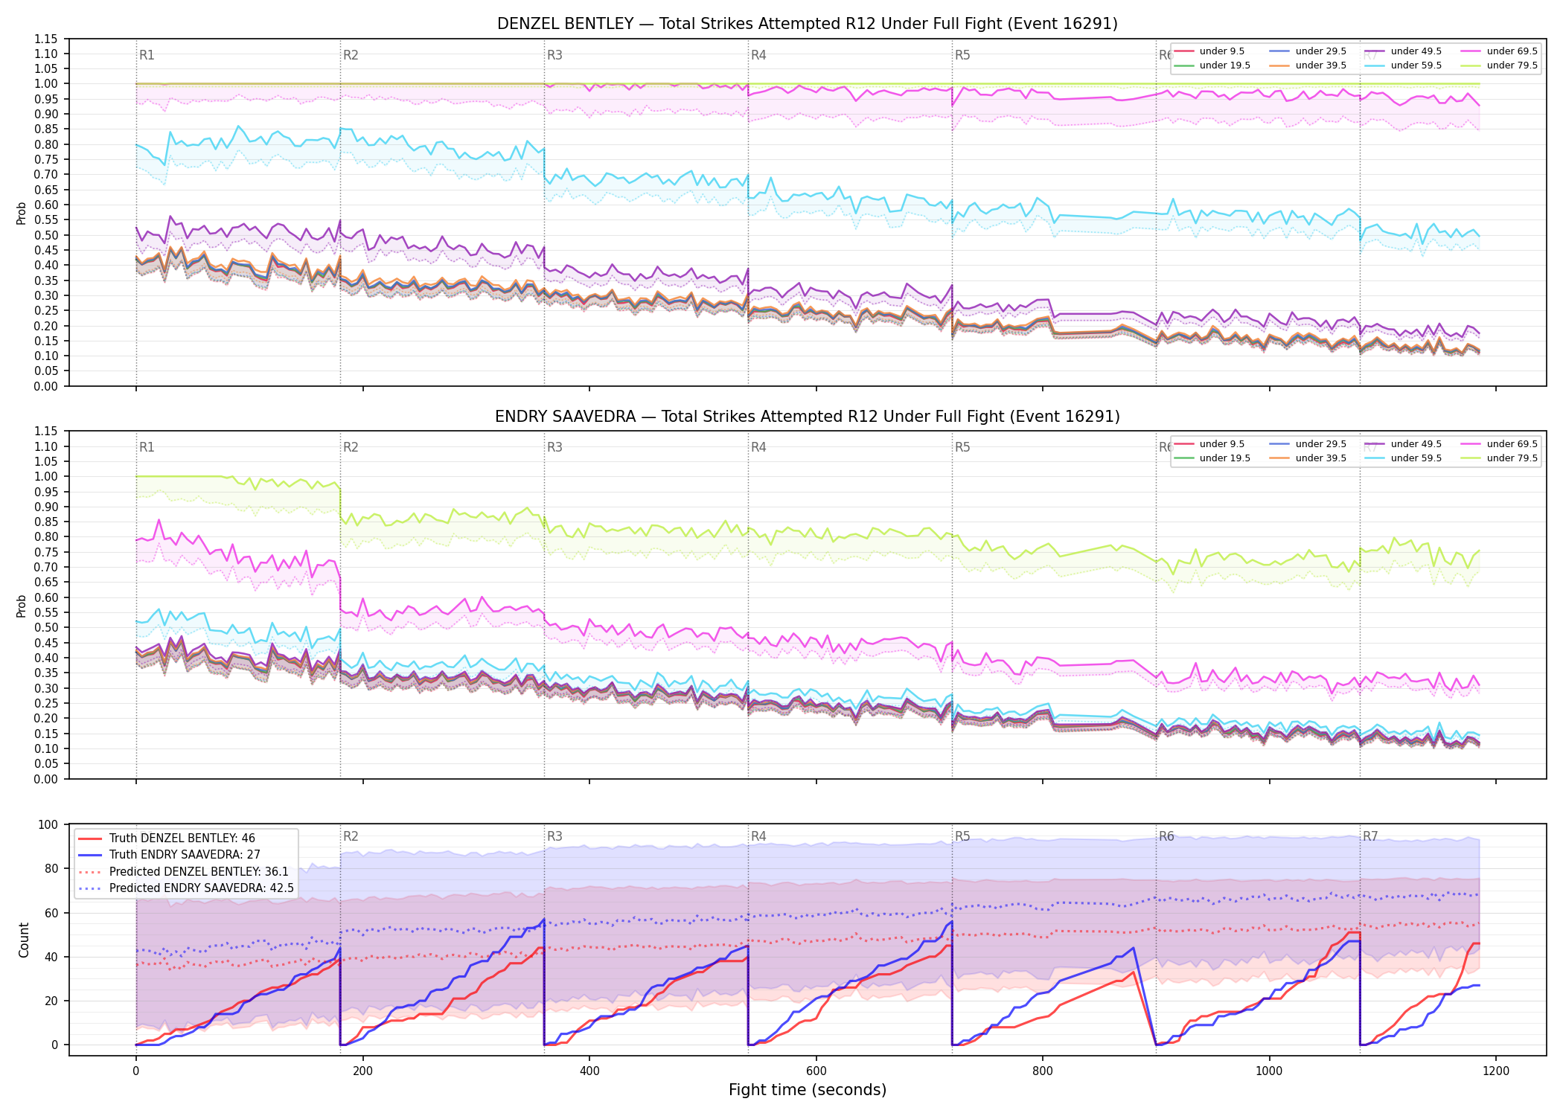
Task: Click the ENDRY SAAVEDRA chart title
Action: (808, 417)
